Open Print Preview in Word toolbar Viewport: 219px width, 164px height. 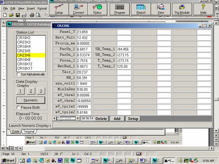[x=38, y=15]
